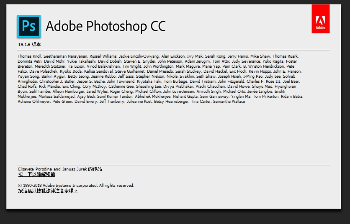Screen dimensions: 350x224
Task: Click the name Thomas Knoll in credits
Action: (x=29, y=56)
